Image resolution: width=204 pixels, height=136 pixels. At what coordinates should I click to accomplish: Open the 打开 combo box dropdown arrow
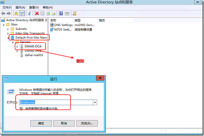click(95, 102)
